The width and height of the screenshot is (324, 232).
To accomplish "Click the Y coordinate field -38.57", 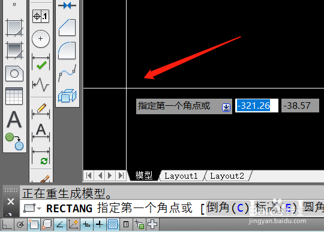I will 300,106.
